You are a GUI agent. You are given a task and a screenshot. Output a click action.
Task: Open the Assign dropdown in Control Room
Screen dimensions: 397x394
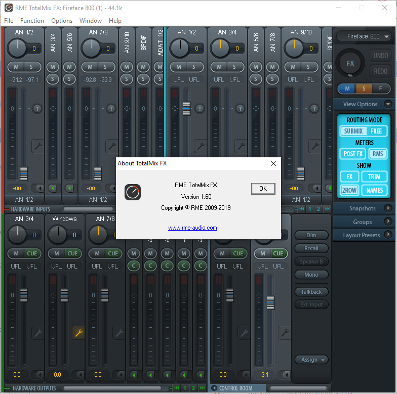tap(311, 360)
